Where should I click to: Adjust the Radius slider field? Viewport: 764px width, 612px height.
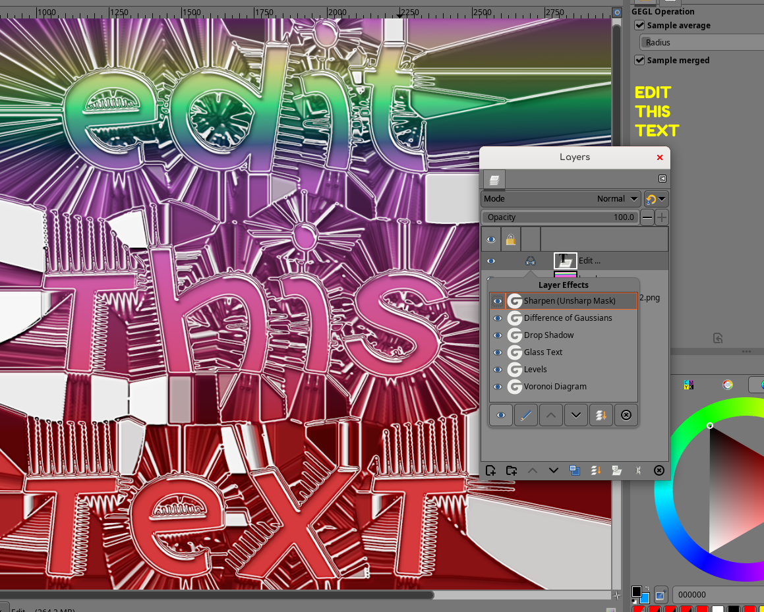pyautogui.click(x=701, y=42)
